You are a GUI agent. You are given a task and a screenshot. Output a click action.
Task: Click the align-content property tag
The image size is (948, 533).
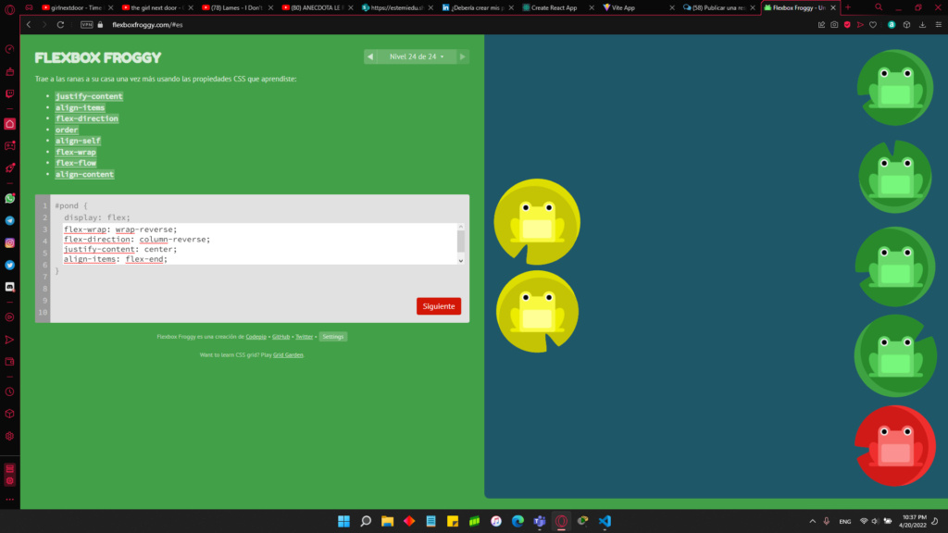(84, 175)
